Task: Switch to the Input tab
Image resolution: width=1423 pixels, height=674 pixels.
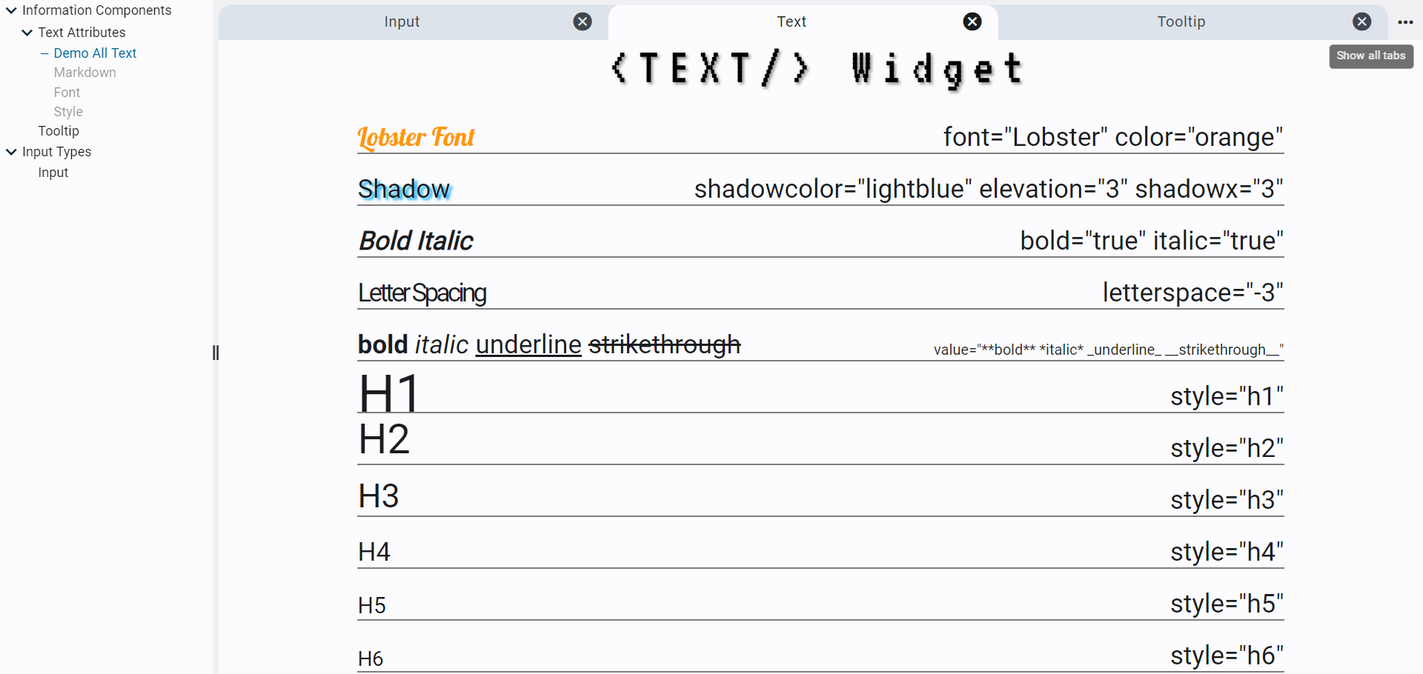Action: (402, 21)
